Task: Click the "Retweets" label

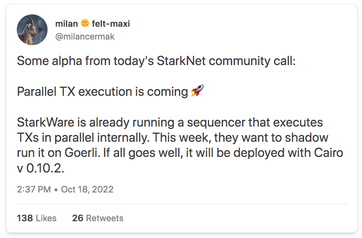Action: point(105,218)
